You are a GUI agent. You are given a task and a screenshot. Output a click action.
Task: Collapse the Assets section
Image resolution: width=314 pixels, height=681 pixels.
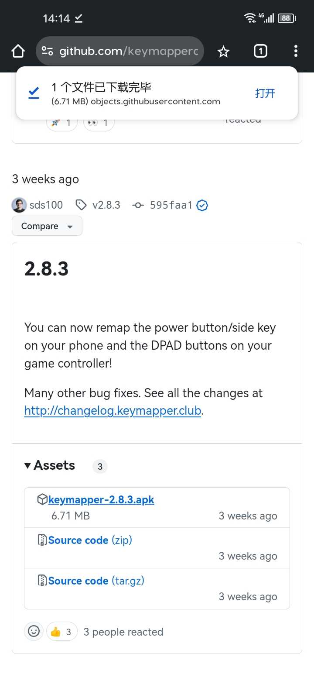(50, 465)
